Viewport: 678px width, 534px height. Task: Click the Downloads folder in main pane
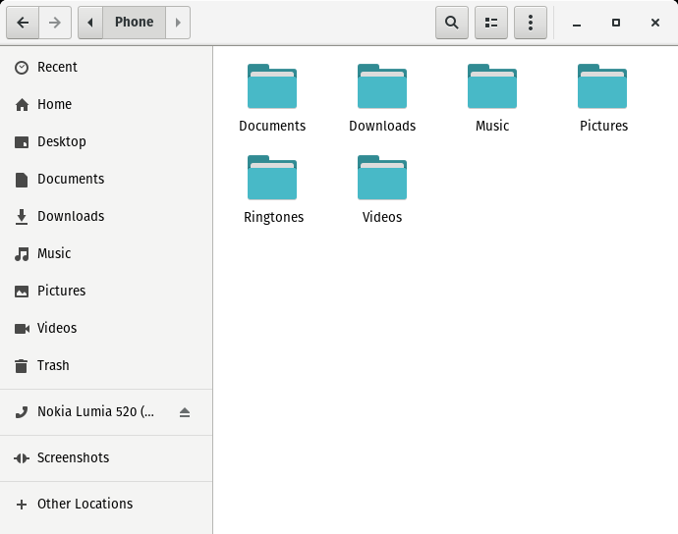point(382,88)
